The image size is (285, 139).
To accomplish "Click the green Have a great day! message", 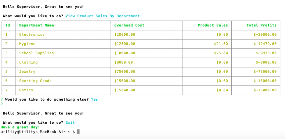I will pyautogui.click(x=20, y=127).
